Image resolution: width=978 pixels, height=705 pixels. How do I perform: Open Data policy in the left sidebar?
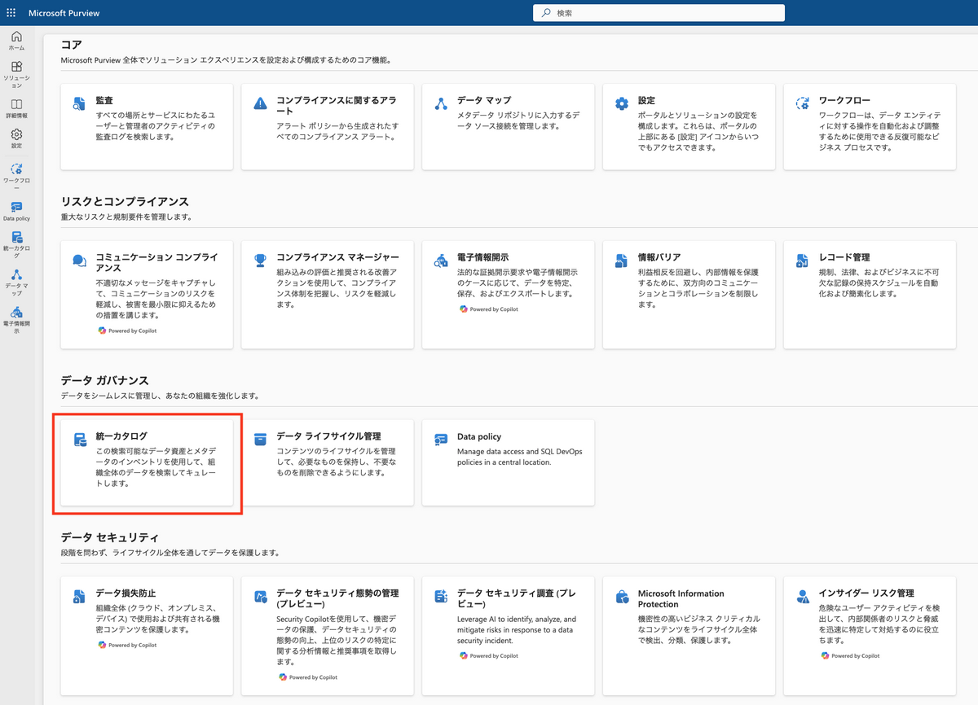(16, 212)
